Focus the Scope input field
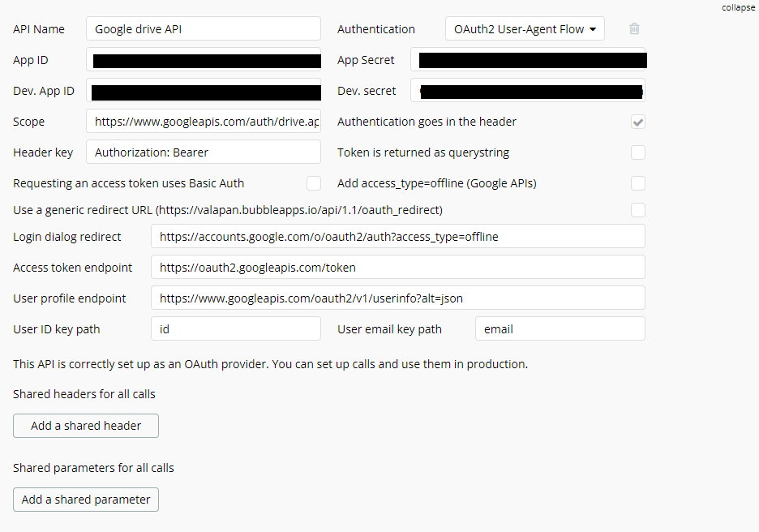 click(204, 122)
